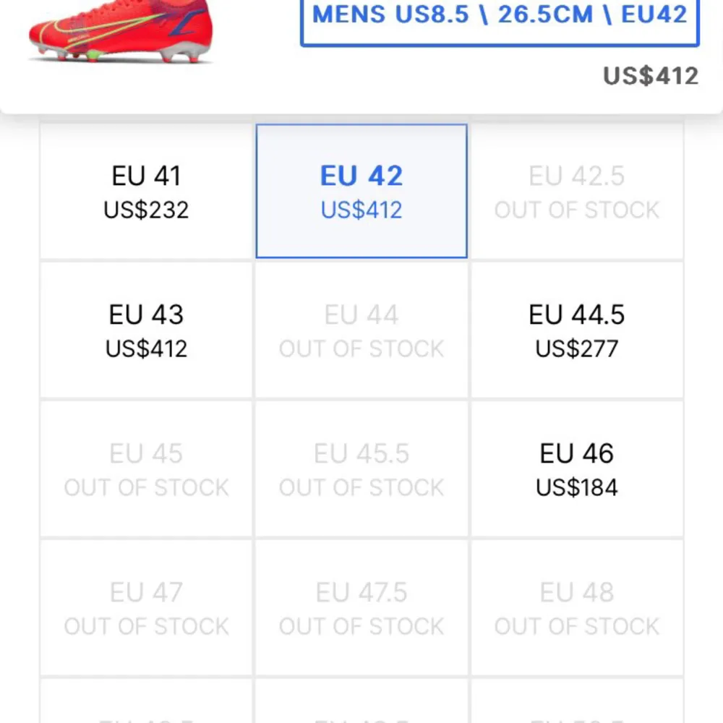The height and width of the screenshot is (723, 723).
Task: Click the out-of-stock EU 48 tile
Action: [x=576, y=607]
